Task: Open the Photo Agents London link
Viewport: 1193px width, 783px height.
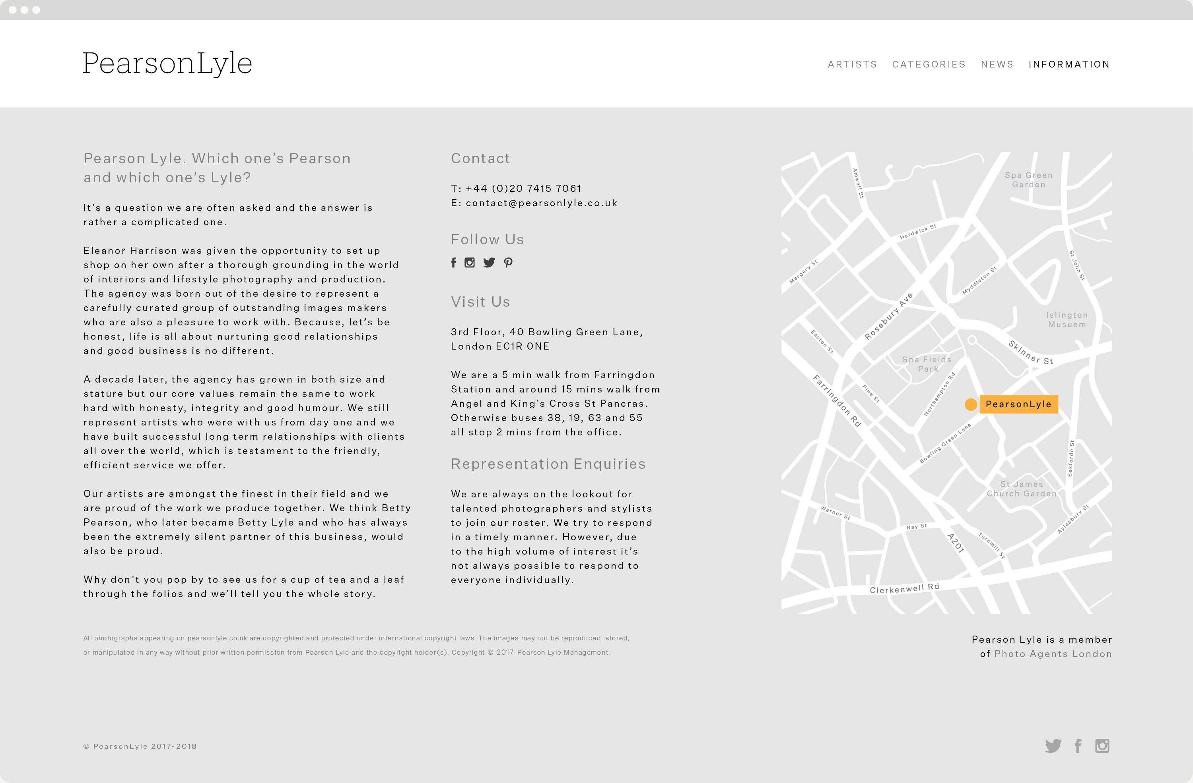Action: (1053, 654)
